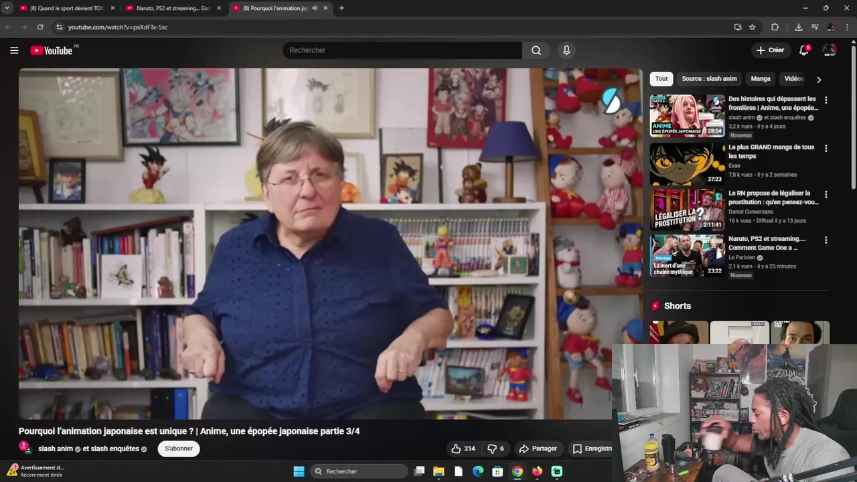Open File Explorer from the taskbar

coord(439,471)
